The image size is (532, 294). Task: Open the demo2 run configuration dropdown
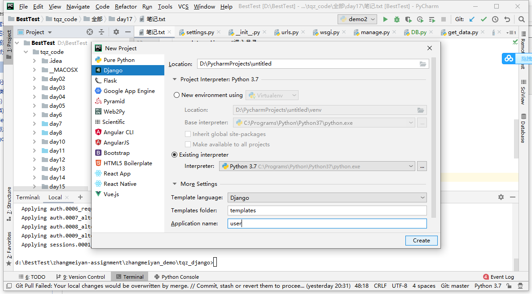click(x=357, y=19)
